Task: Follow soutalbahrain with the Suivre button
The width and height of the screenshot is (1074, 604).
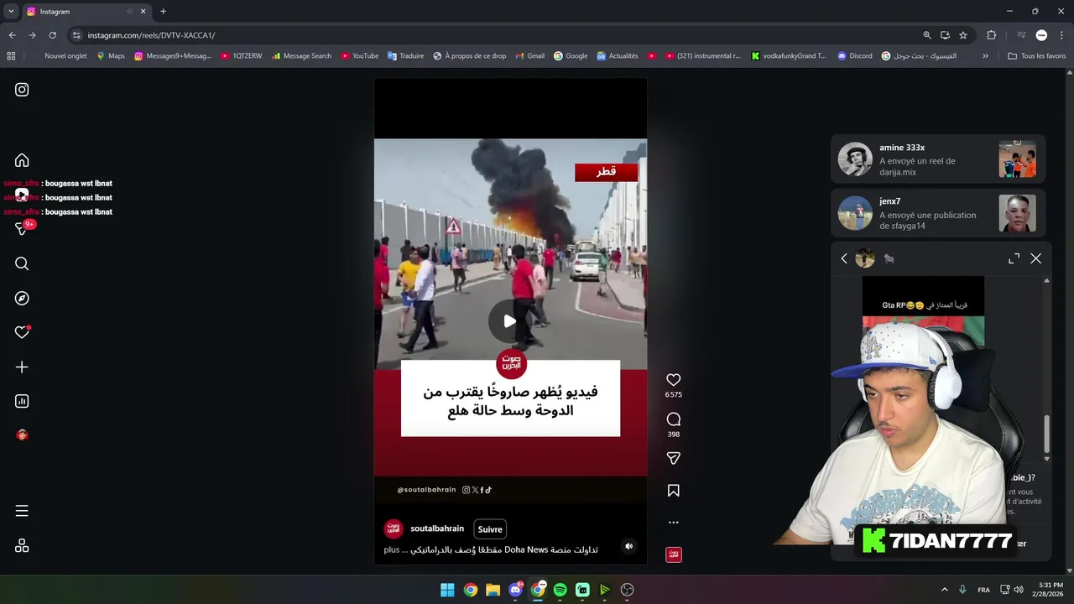Action: point(490,529)
